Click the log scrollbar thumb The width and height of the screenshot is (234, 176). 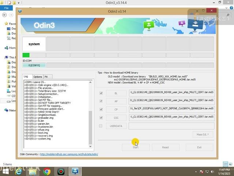coord(90,128)
